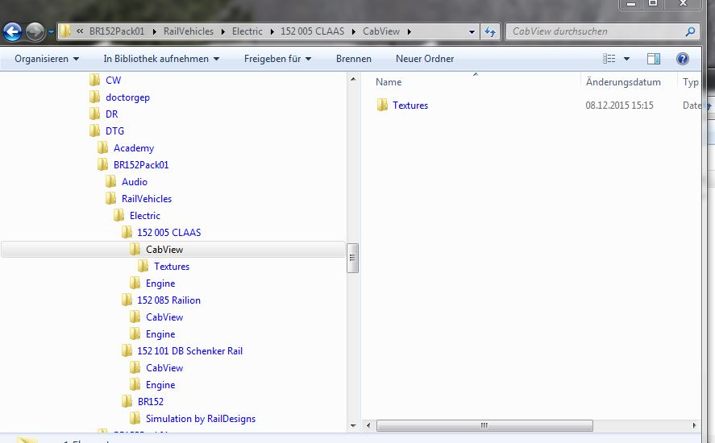
Task: Click the Back navigation arrow button
Action: pyautogui.click(x=12, y=32)
